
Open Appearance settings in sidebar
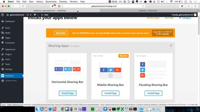coord(10,49)
